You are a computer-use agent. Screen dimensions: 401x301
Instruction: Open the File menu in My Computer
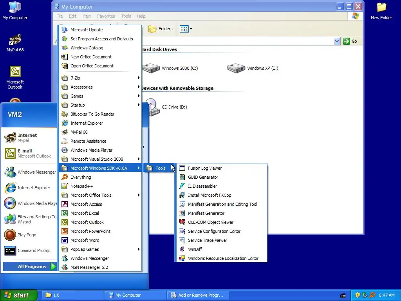tap(60, 16)
